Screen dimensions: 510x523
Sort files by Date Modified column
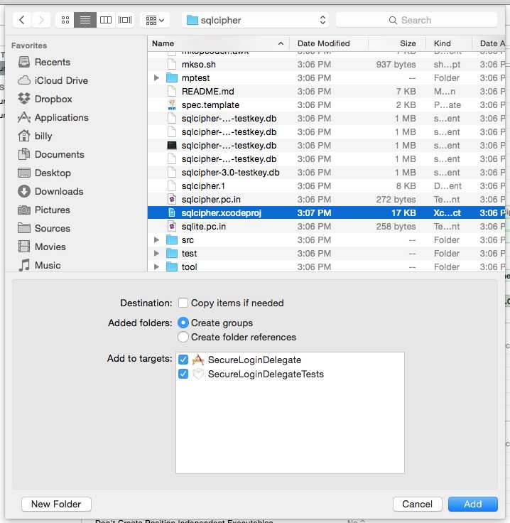[x=329, y=43]
